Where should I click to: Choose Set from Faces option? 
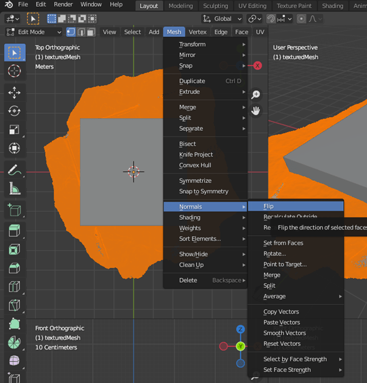pos(283,243)
